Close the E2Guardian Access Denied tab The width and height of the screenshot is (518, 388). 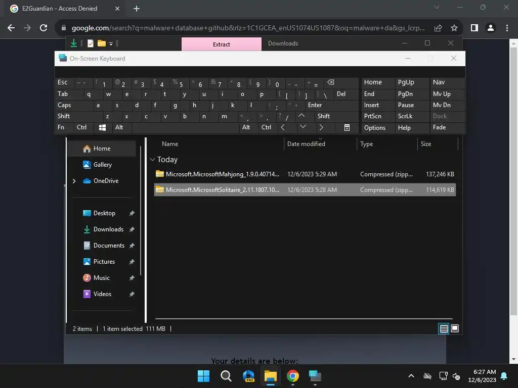click(x=117, y=9)
